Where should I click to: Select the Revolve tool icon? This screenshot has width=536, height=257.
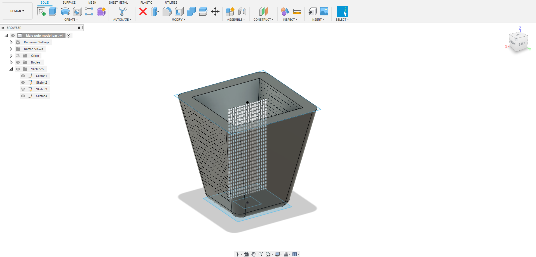[65, 11]
